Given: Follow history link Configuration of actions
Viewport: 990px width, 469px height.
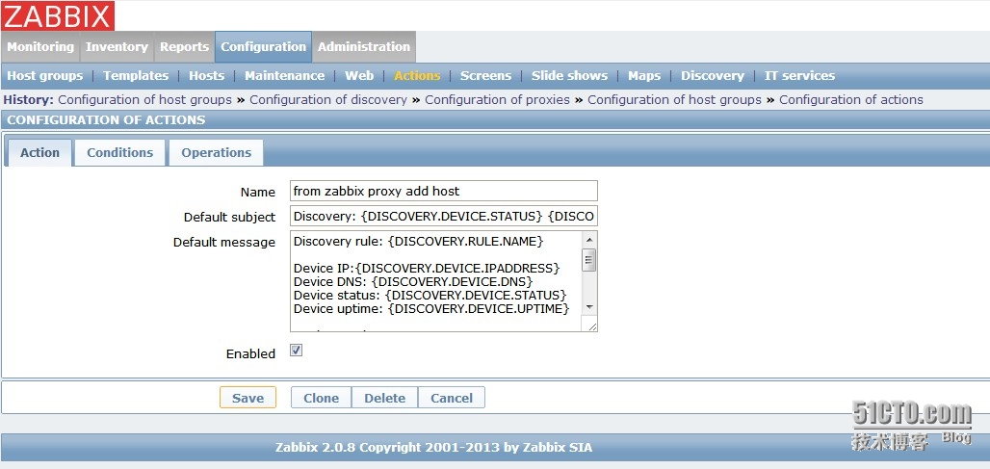Looking at the screenshot, I should (x=851, y=100).
